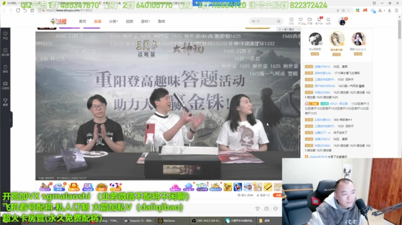The image size is (402, 225).
Task: Click username visitor457614 in chat
Action: point(318,156)
